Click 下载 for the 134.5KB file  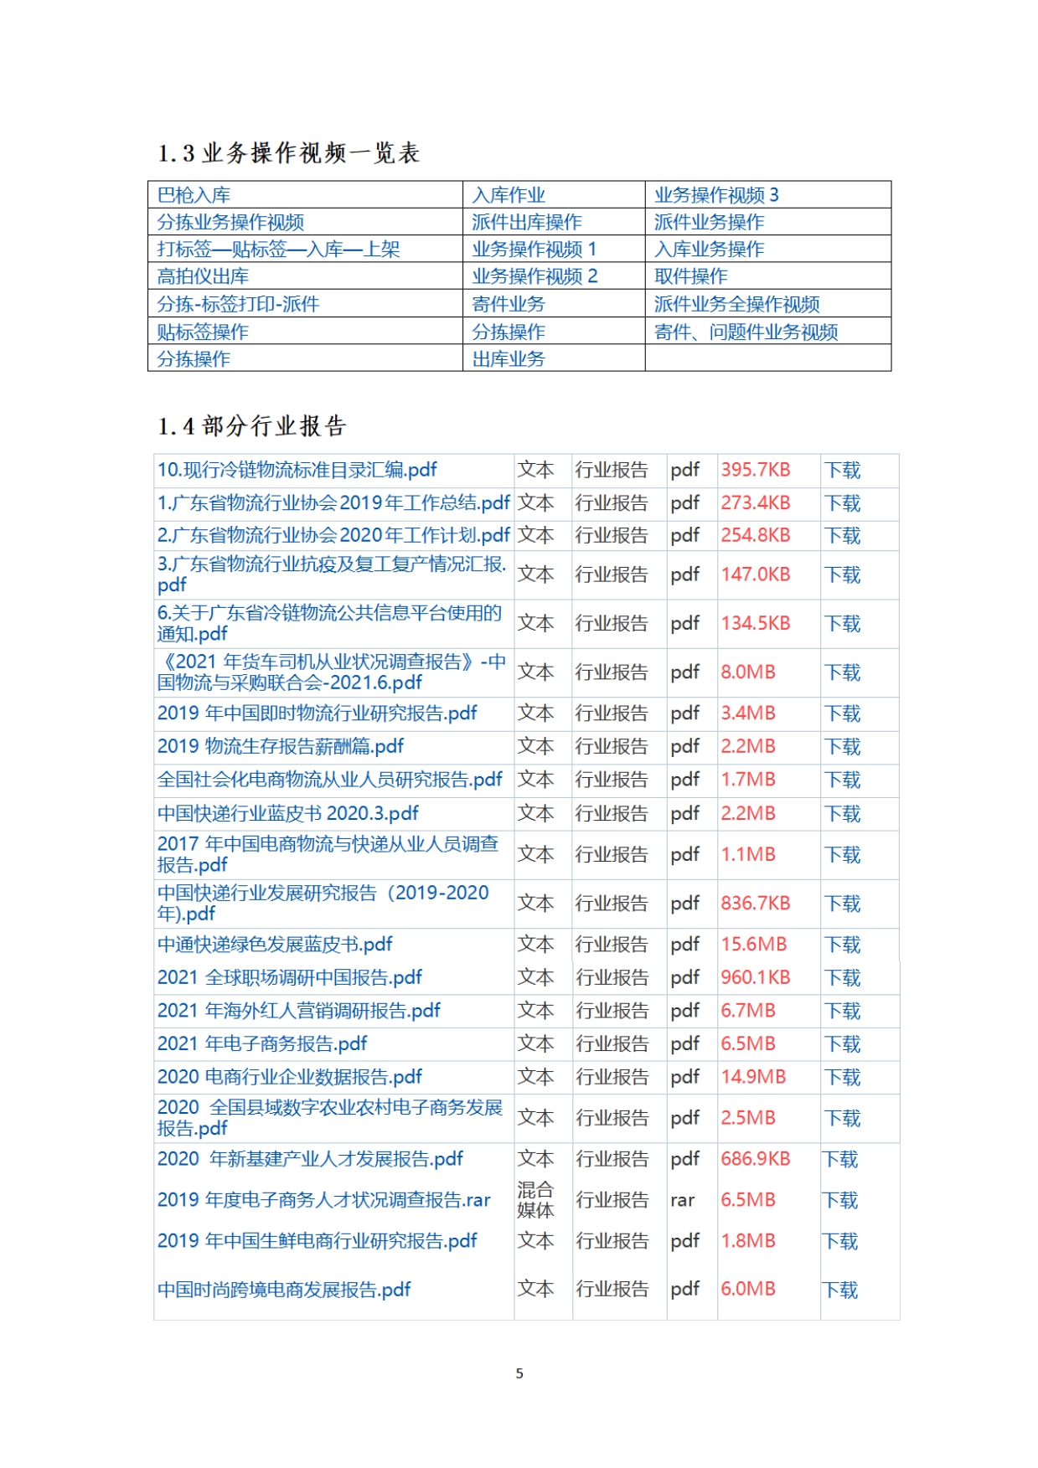tap(842, 623)
